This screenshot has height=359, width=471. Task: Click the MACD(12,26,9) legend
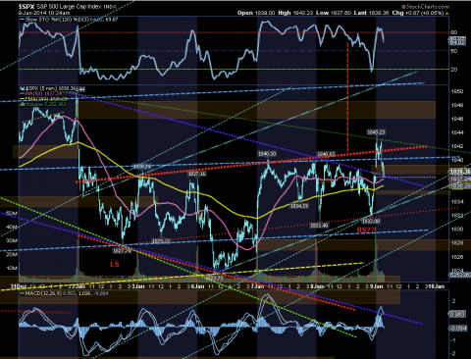pyautogui.click(x=64, y=293)
